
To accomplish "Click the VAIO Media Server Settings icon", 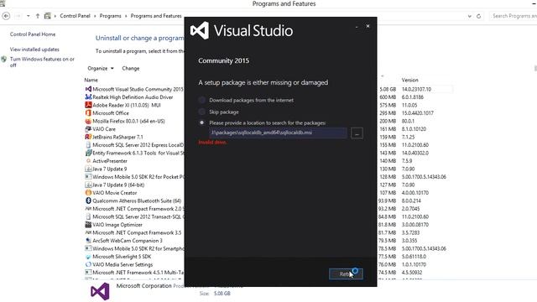I will point(88,264).
